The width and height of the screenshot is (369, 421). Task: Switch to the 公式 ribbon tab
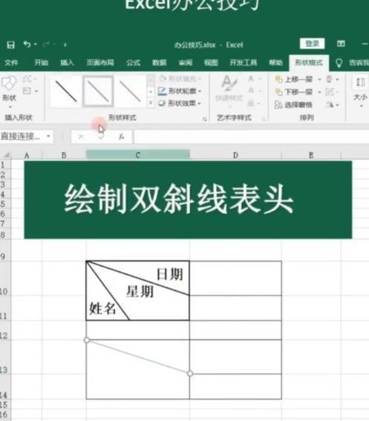coord(133,63)
